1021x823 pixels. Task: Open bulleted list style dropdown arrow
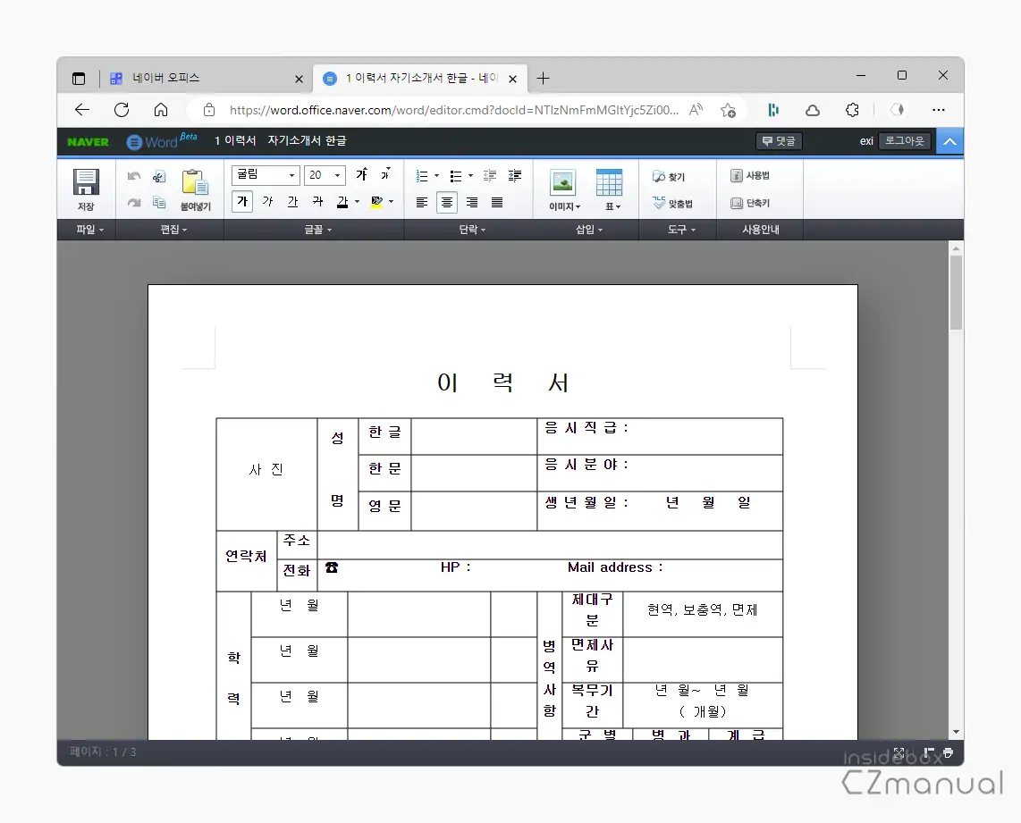coord(470,176)
